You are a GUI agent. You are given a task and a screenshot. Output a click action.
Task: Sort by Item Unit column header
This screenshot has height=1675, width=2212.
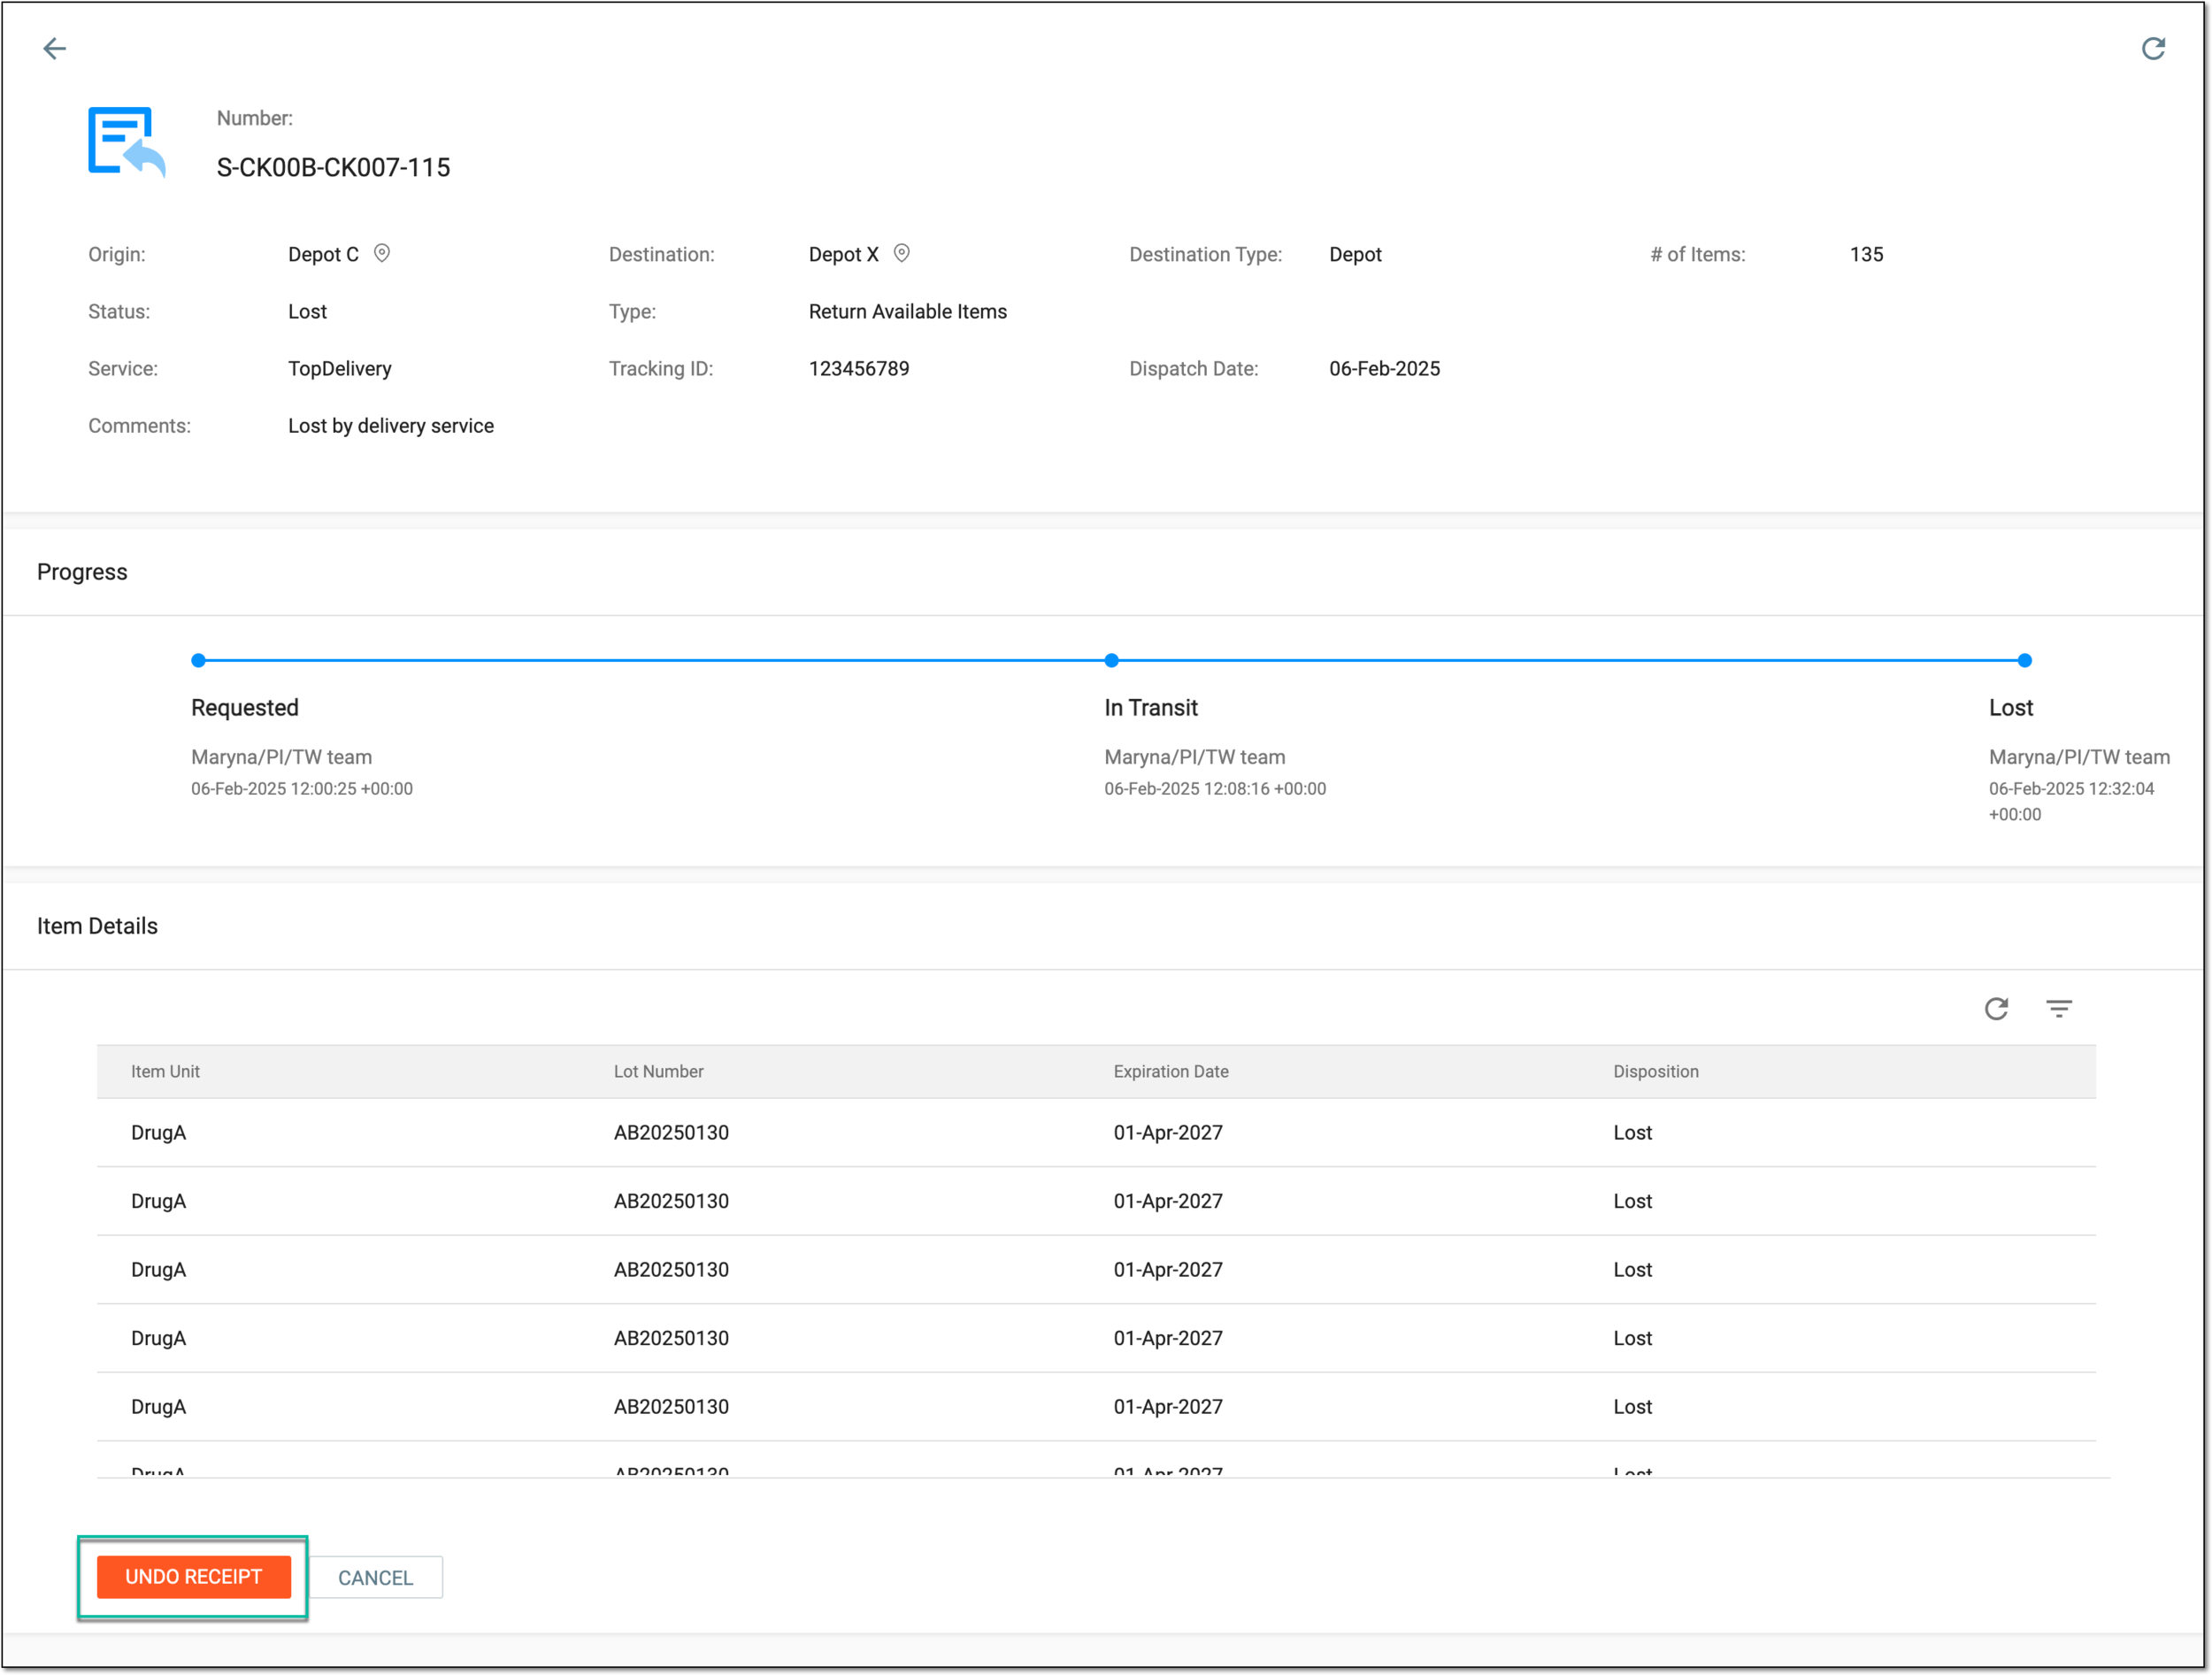pos(165,1071)
